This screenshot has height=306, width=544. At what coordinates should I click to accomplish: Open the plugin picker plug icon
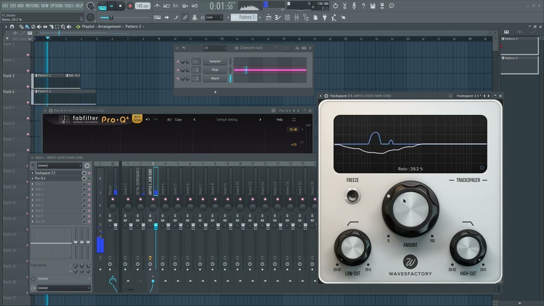(x=325, y=17)
